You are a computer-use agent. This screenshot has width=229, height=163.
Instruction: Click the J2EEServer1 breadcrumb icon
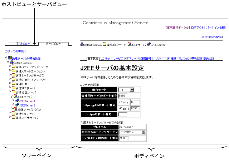pos(149,44)
